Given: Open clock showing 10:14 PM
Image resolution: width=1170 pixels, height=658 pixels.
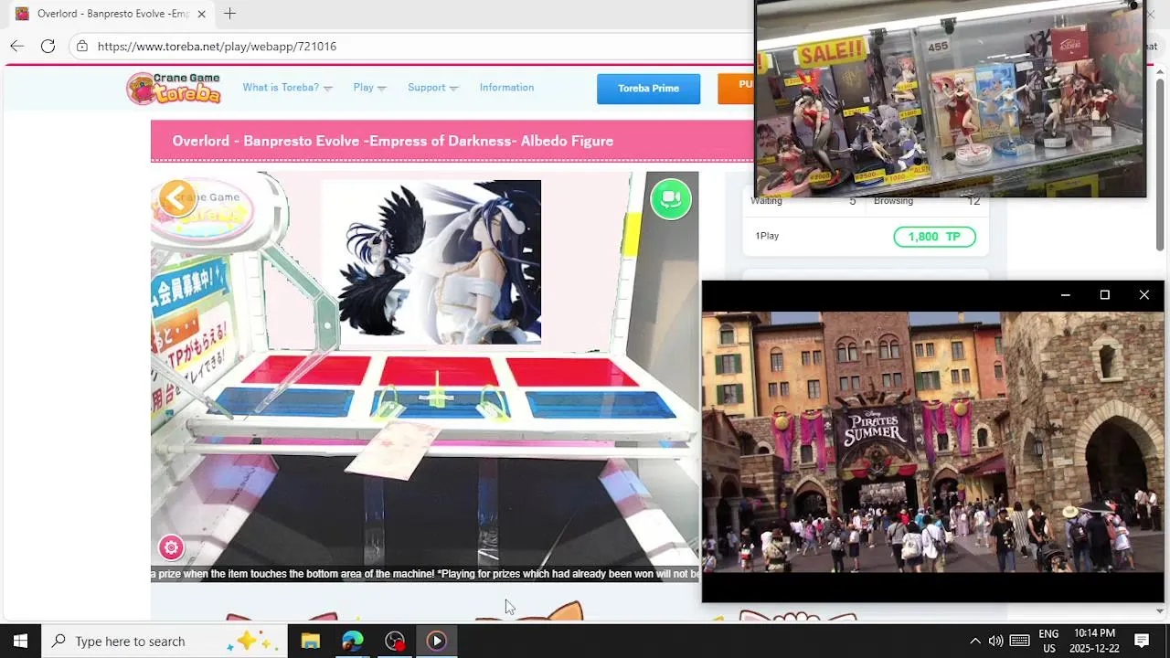Looking at the screenshot, I should pyautogui.click(x=1094, y=642).
